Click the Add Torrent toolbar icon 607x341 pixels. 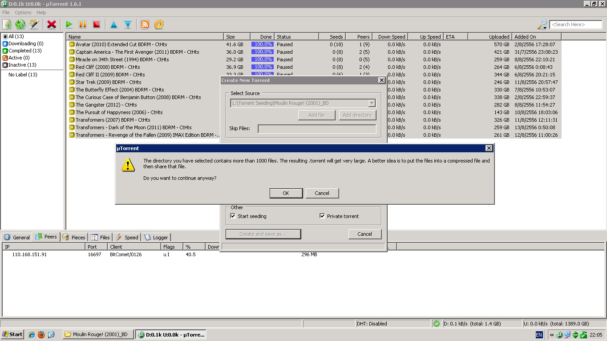pos(7,24)
